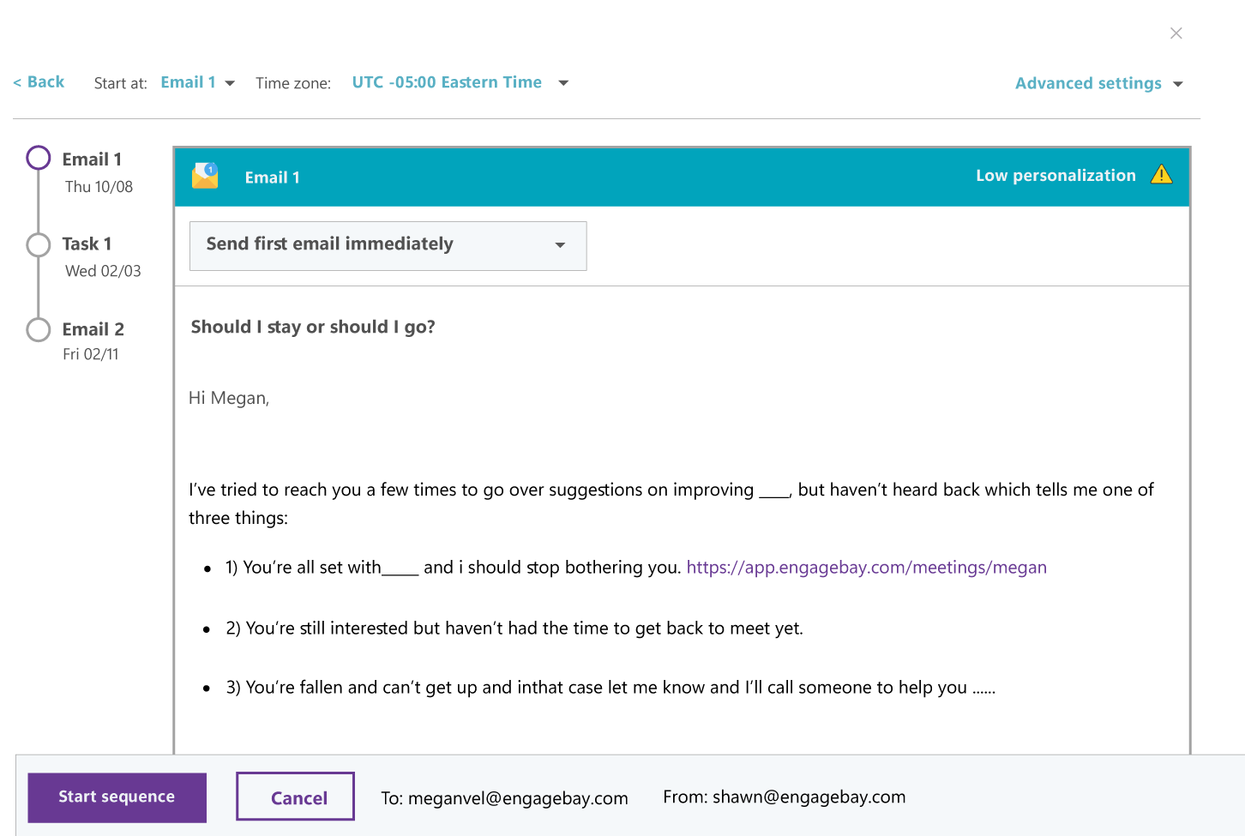Click the yellow warning triangle icon
The height and width of the screenshot is (836, 1245).
pyautogui.click(x=1161, y=175)
